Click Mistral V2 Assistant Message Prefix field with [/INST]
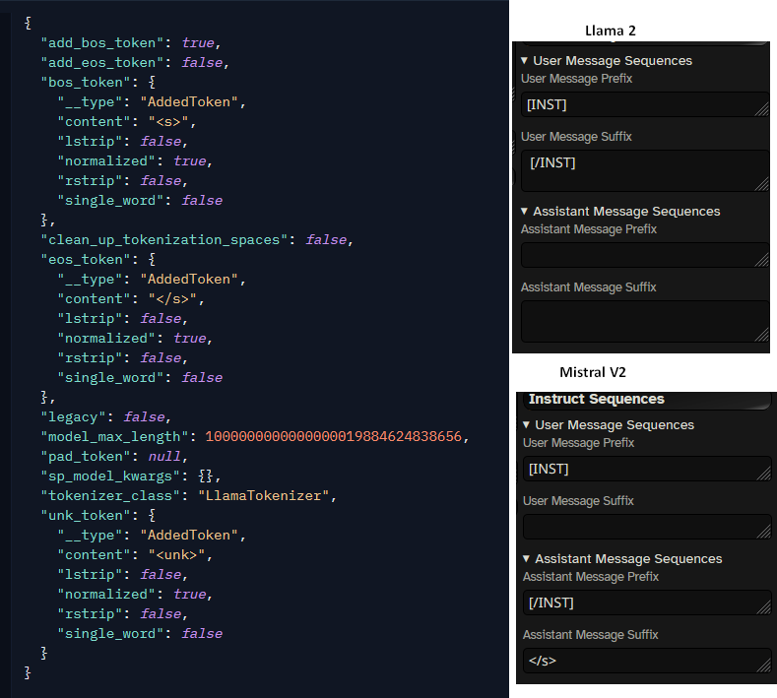 coord(647,603)
